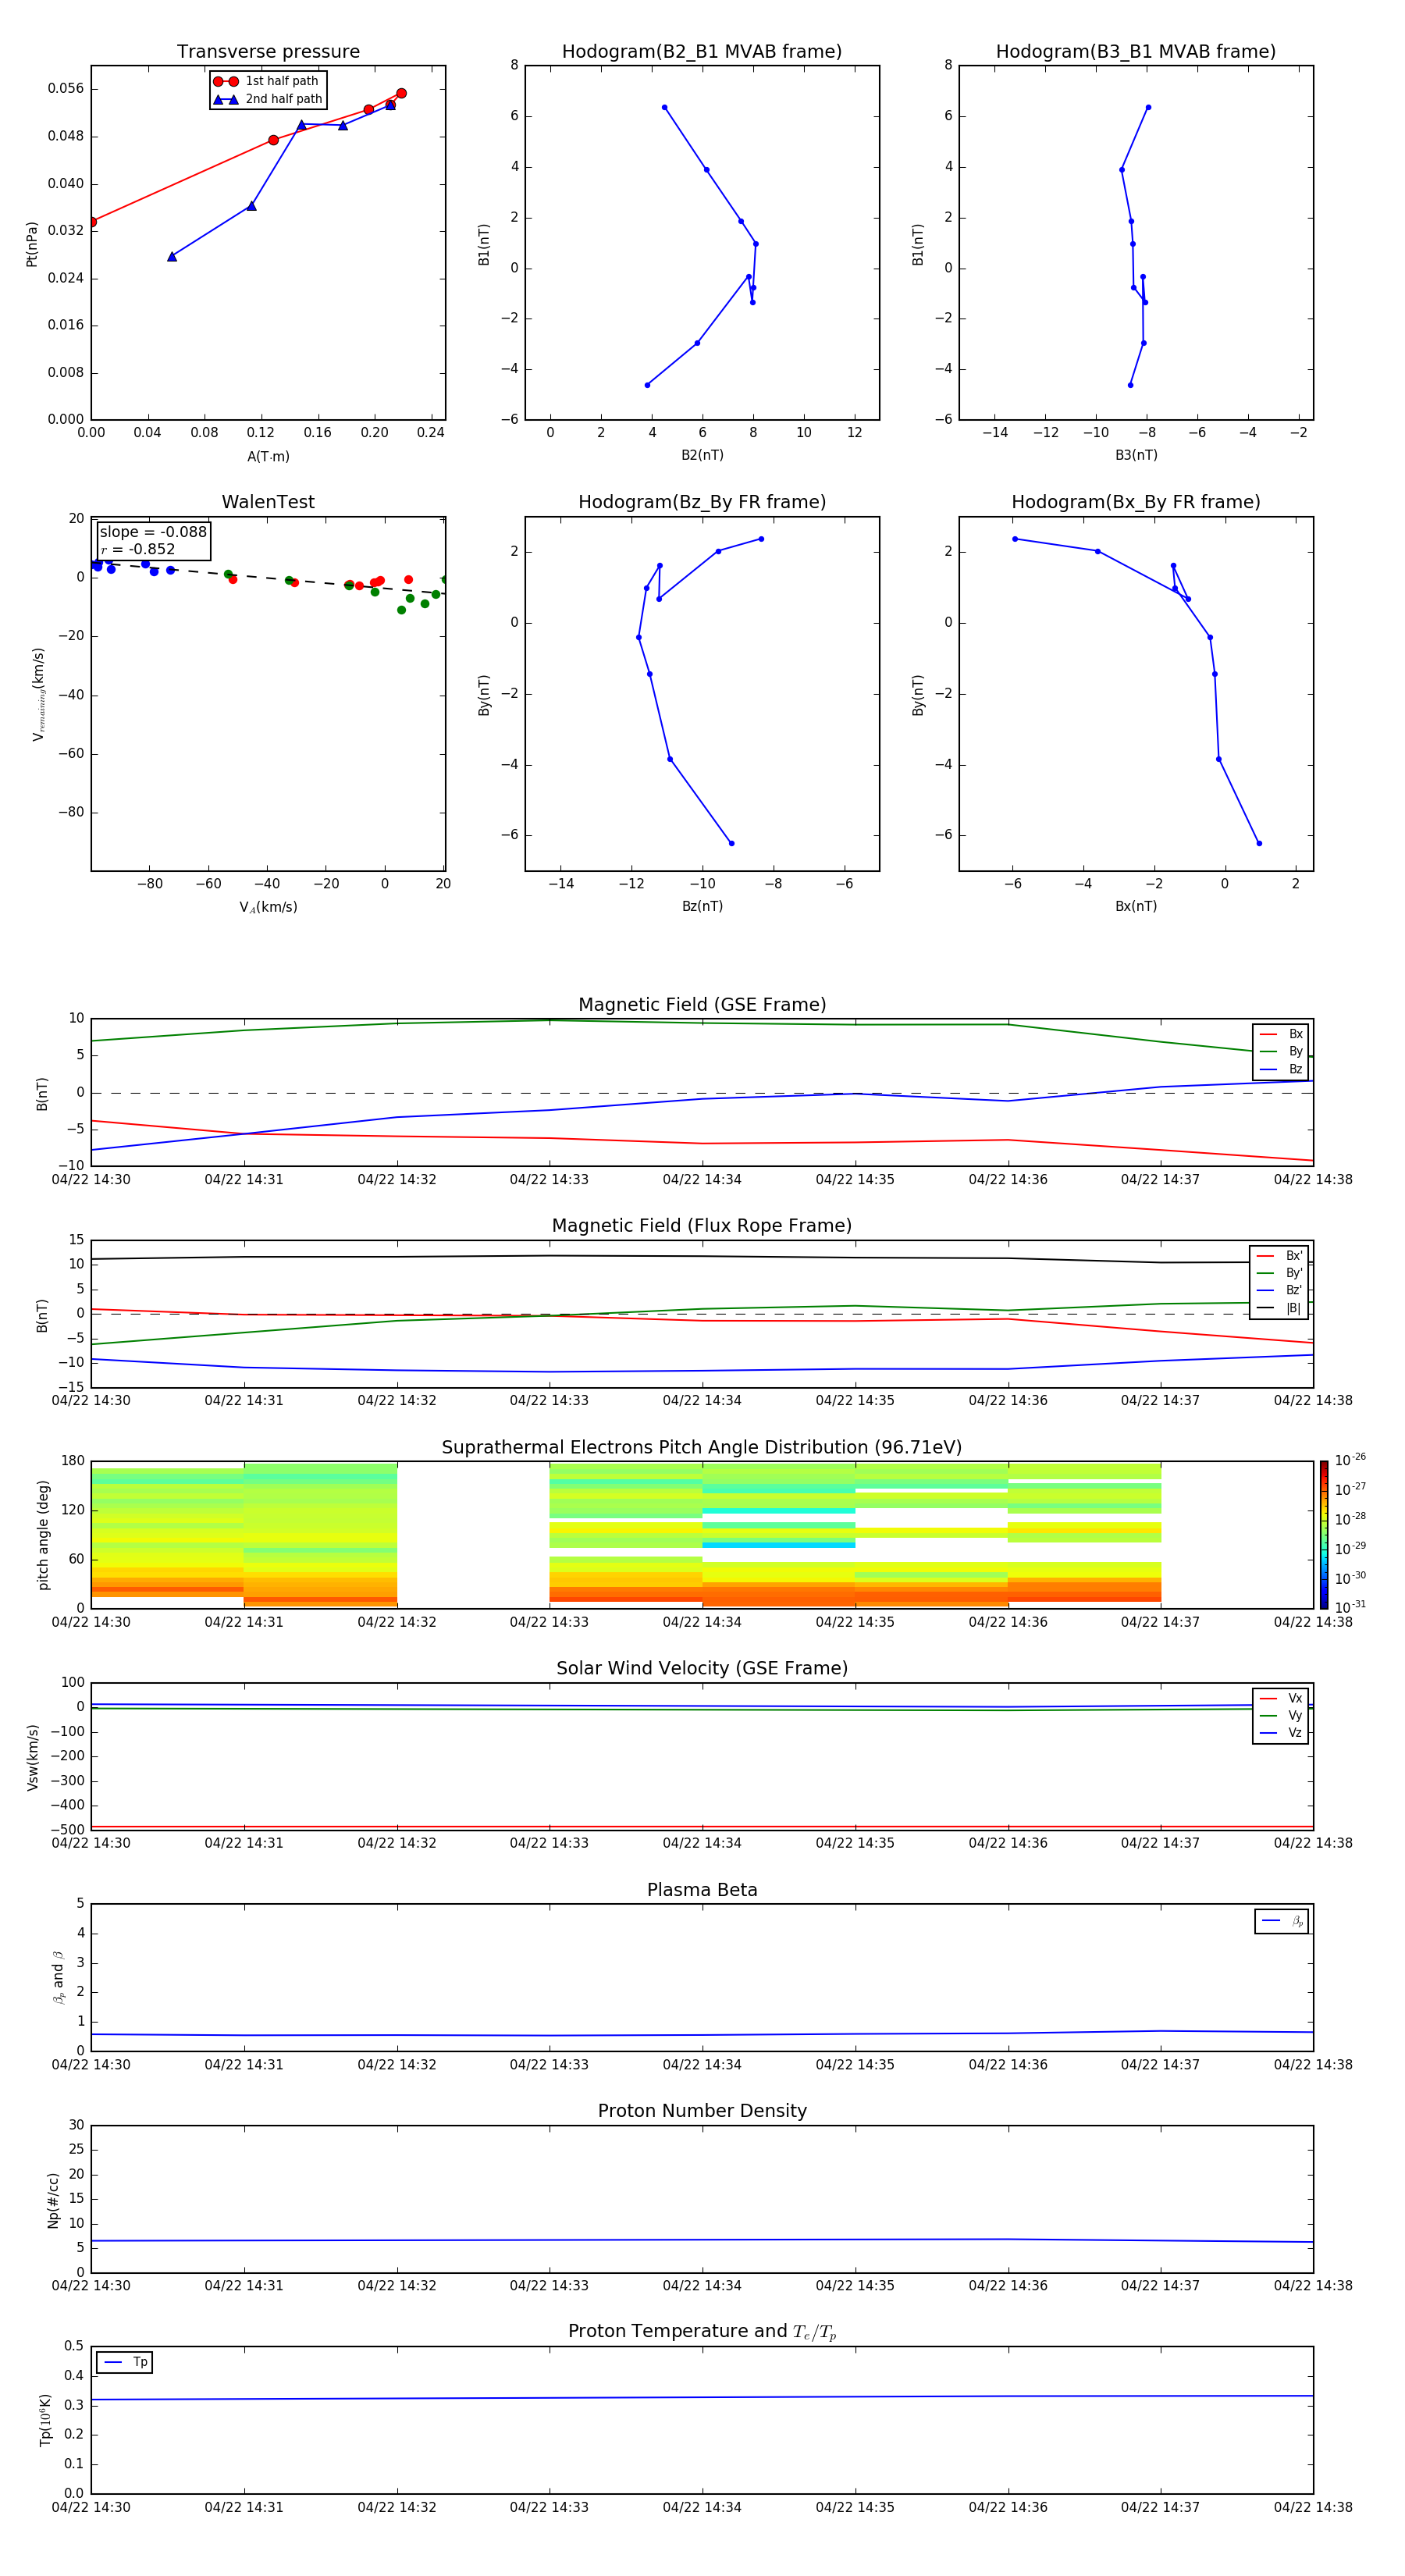Image resolution: width=1405 pixels, height=2576 pixels.
Task: Click 'Vy' in the Solar Wind legend
Action: pyautogui.click(x=1281, y=1716)
